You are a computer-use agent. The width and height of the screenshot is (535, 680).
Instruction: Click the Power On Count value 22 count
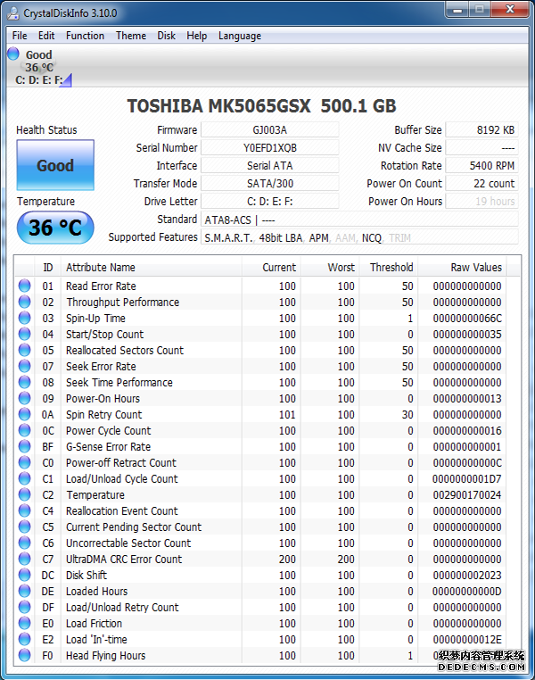481,183
